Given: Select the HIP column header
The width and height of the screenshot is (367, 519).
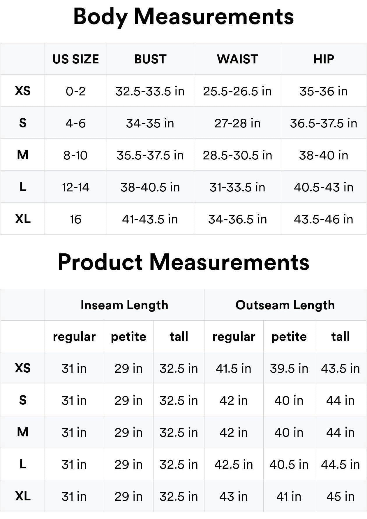Looking at the screenshot, I should [x=324, y=59].
